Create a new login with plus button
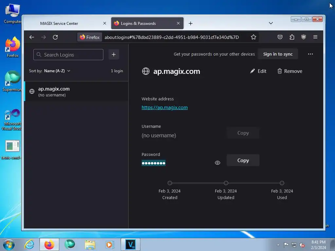 [x=114, y=55]
